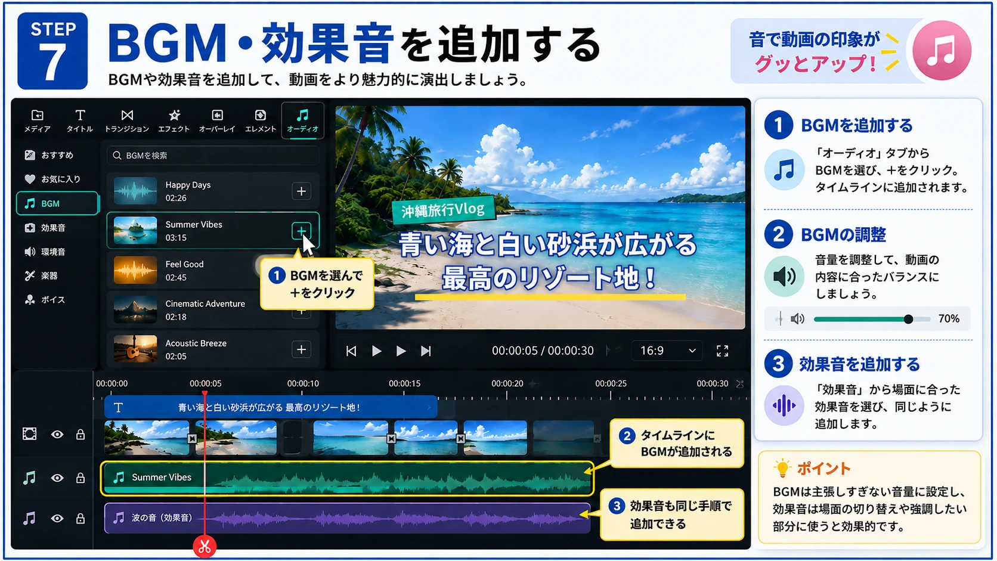
Task: Click the speaker icon beside the volume slider
Action: [797, 319]
